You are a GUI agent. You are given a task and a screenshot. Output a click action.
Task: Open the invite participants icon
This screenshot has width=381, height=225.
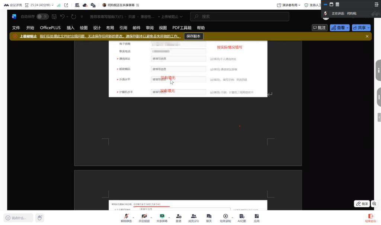click(x=179, y=216)
